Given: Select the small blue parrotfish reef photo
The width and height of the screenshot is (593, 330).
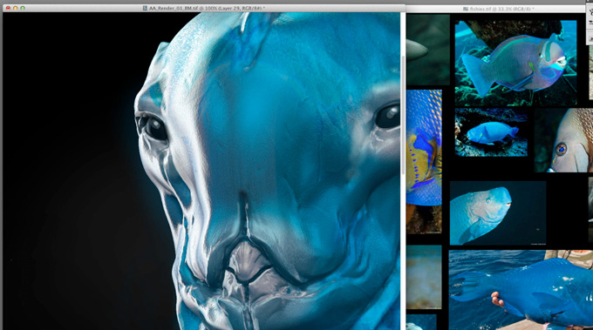Looking at the screenshot, I should click(x=491, y=132).
